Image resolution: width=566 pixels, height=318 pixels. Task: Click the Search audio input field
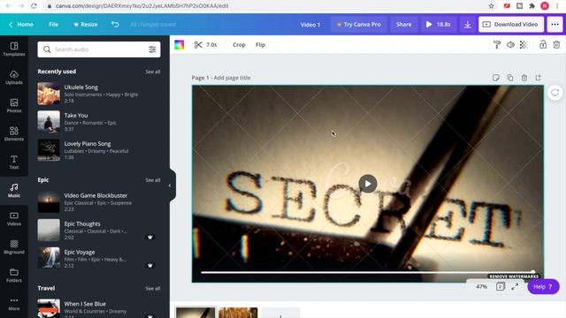[99, 49]
